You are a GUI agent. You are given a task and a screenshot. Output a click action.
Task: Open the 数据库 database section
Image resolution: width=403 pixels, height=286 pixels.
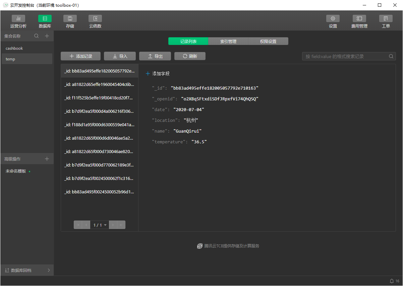(x=45, y=21)
